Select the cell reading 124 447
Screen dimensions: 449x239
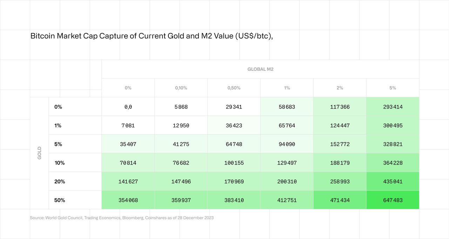[340, 125]
